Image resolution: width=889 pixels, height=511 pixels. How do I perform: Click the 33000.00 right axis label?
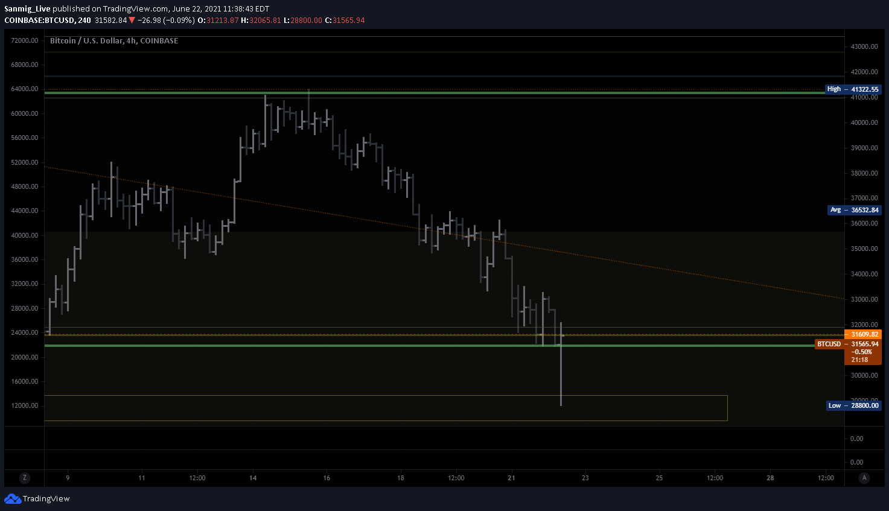click(x=864, y=299)
